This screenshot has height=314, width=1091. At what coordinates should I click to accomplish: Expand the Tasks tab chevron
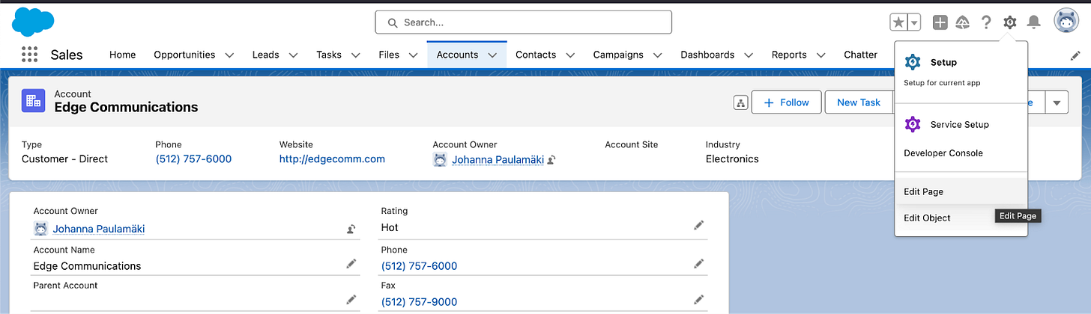click(355, 55)
